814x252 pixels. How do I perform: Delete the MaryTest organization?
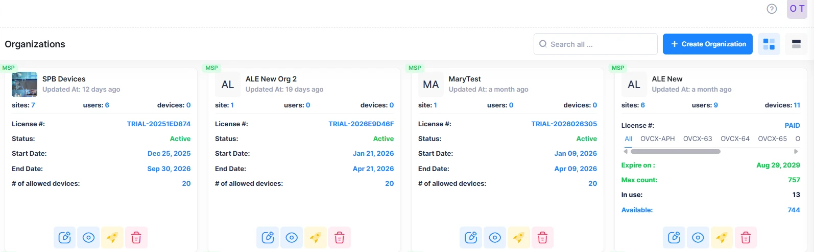(542, 238)
